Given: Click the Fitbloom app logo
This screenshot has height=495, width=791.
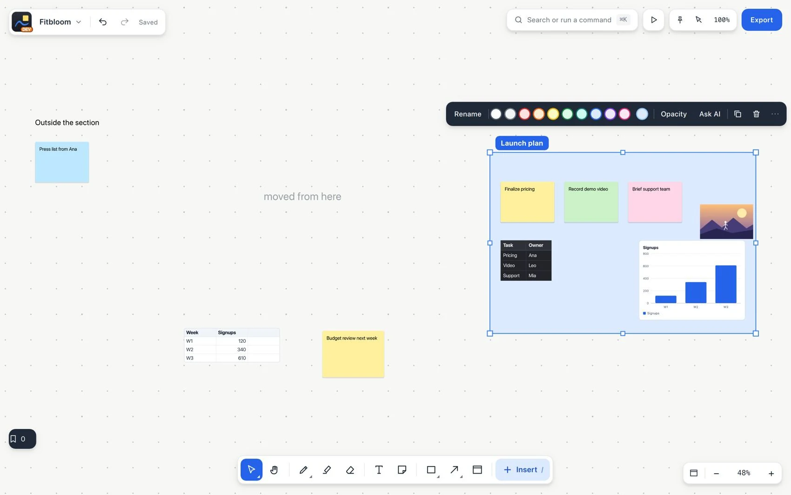Looking at the screenshot, I should click(x=22, y=22).
